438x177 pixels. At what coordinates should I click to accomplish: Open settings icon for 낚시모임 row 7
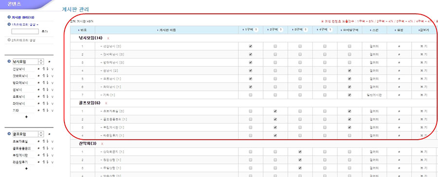(399, 95)
